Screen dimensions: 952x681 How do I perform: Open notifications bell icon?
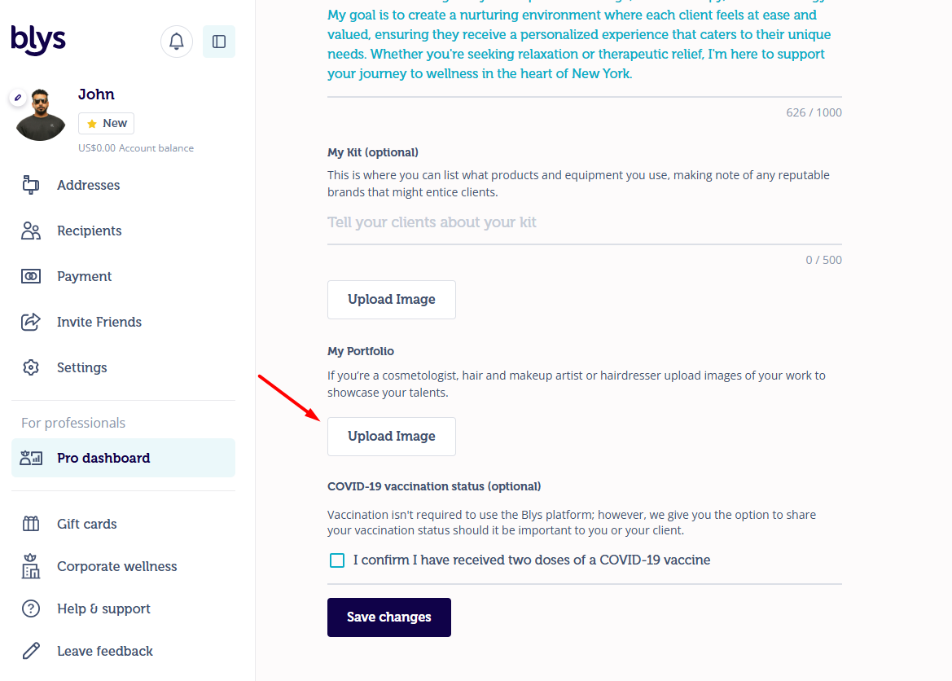[177, 42]
